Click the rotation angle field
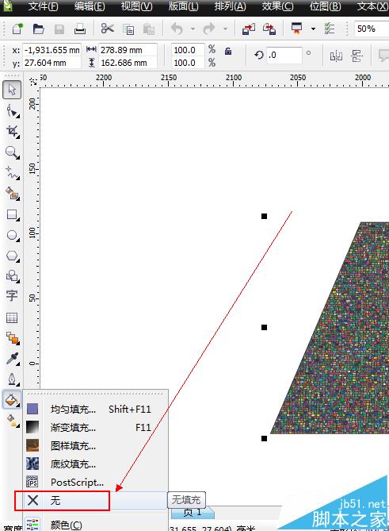This screenshot has height=531, width=389. [284, 56]
